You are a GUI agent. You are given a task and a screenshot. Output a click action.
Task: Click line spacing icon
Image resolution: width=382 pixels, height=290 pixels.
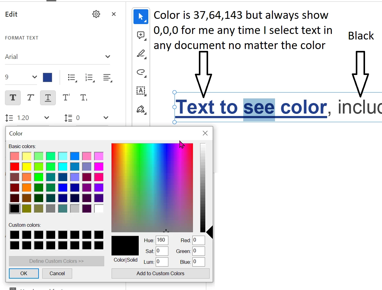9,118
